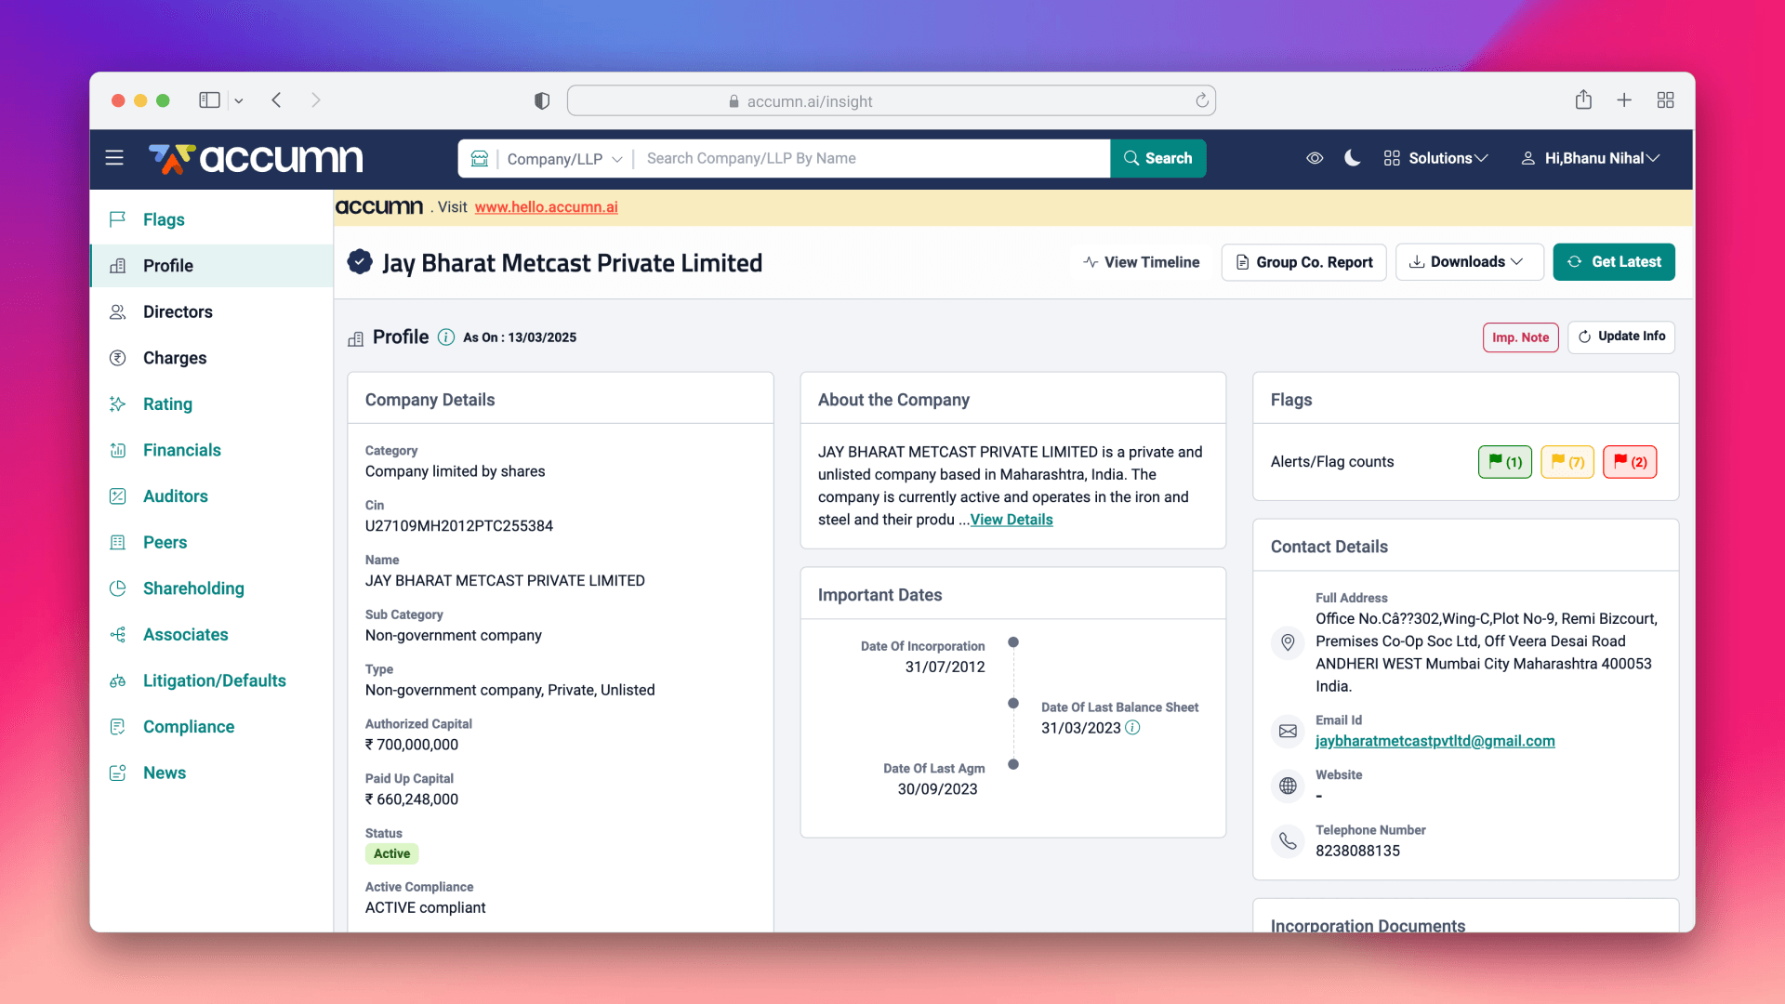Click the Active status badge
Image resolution: width=1785 pixels, height=1004 pixels.
[x=391, y=854]
